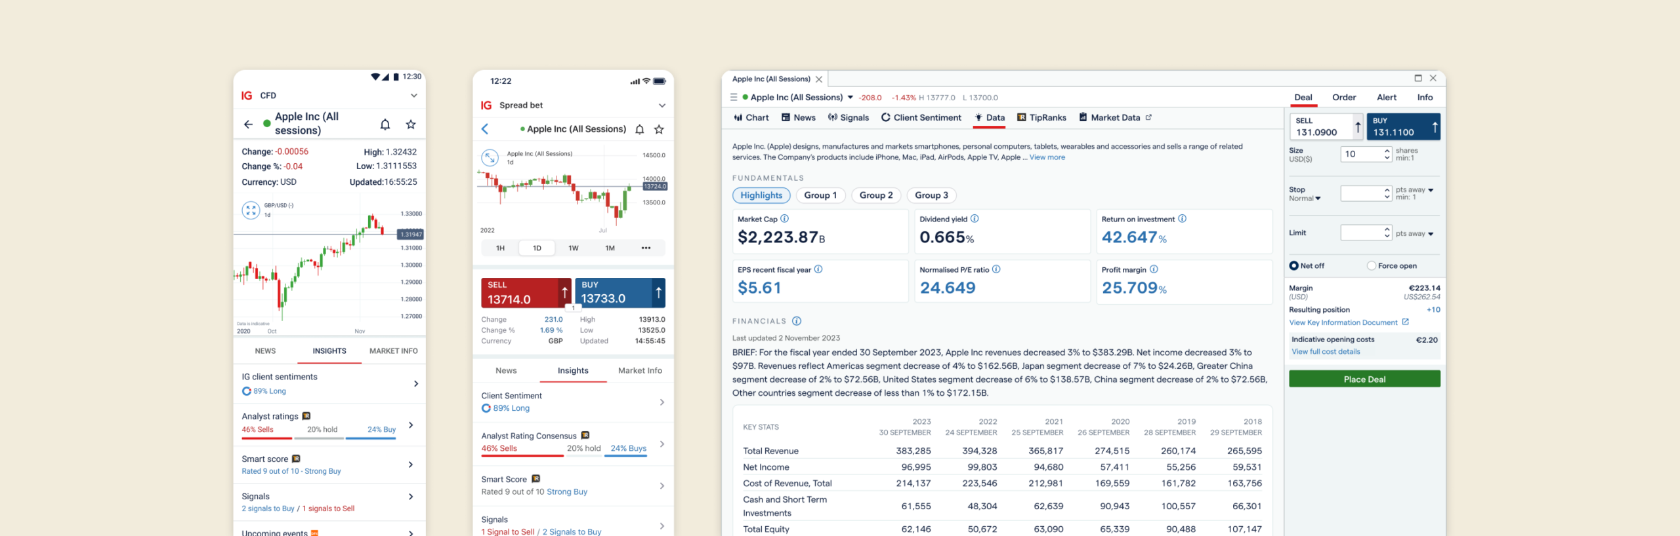The image size is (1680, 536).
Task: Tap back arrow in CFD phone screen
Action: tap(248, 124)
